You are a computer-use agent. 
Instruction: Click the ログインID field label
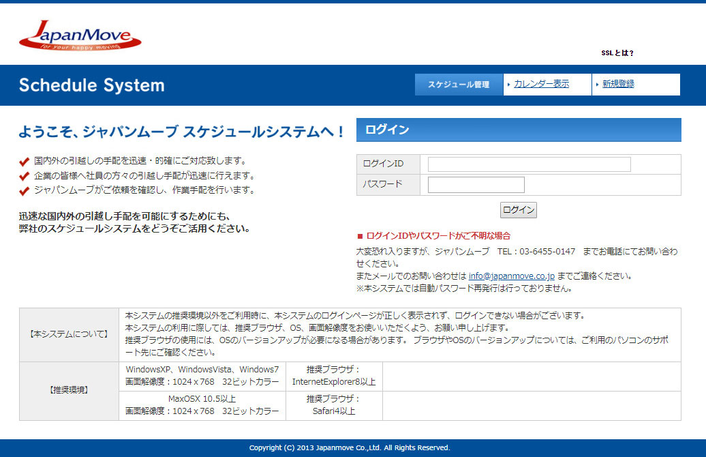[x=383, y=164]
